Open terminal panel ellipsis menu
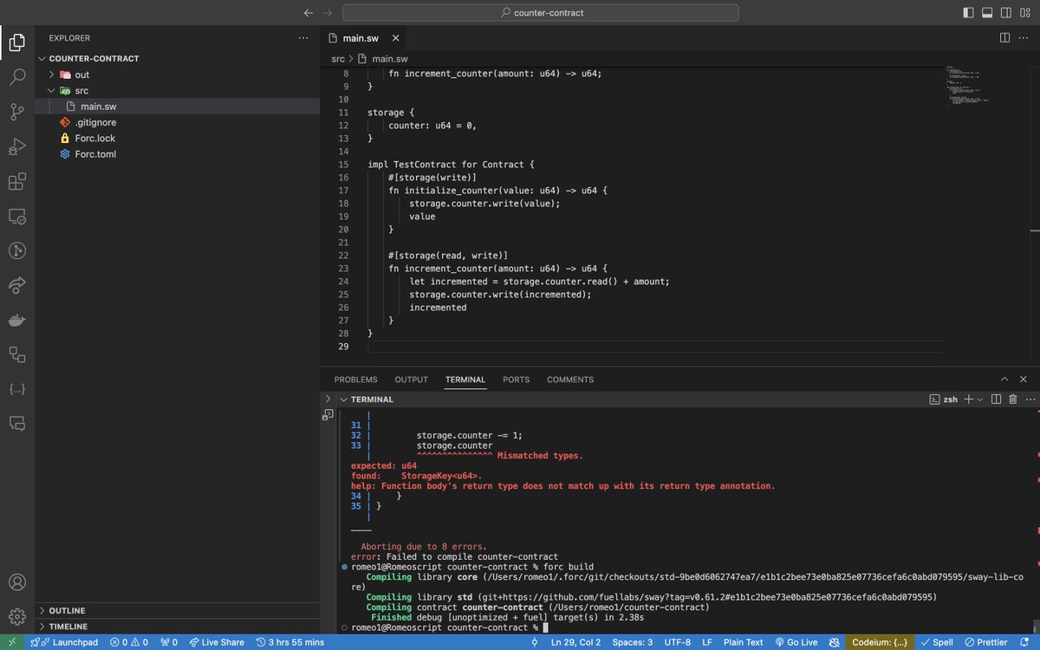This screenshot has width=1040, height=650. pos(1029,400)
